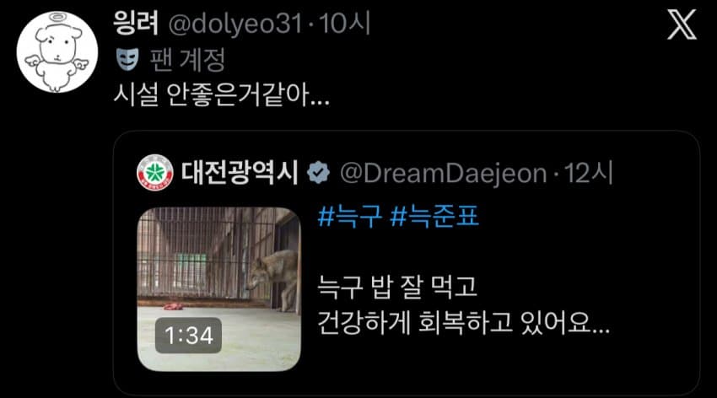Open the #늑준표 hashtag
This screenshot has height=398, width=717.
(x=434, y=216)
